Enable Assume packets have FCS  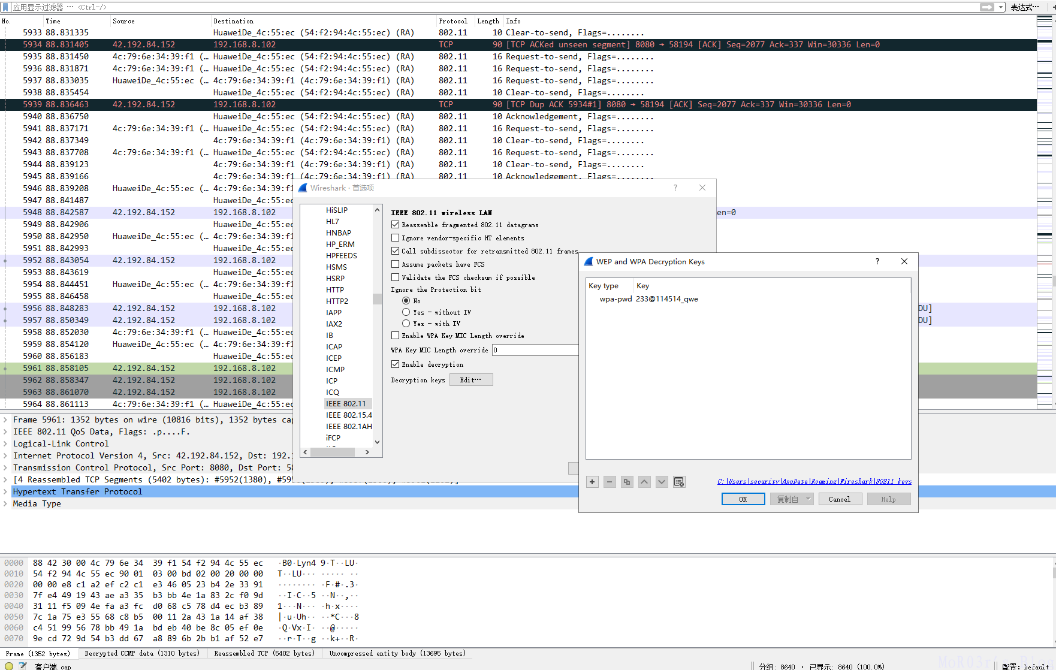395,264
